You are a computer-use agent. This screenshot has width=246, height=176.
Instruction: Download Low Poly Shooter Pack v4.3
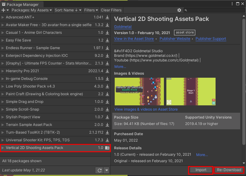pos(107,86)
